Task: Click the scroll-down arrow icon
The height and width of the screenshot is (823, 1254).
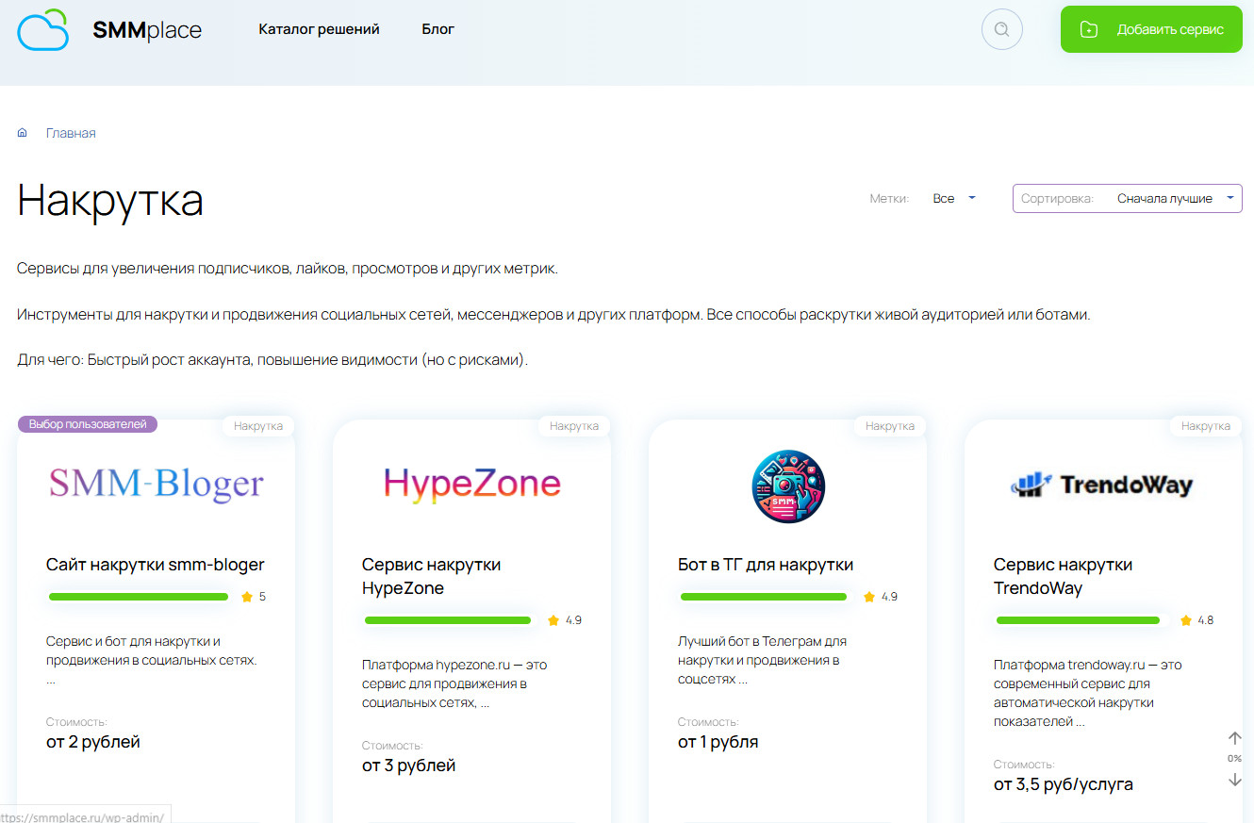Action: point(1235,780)
